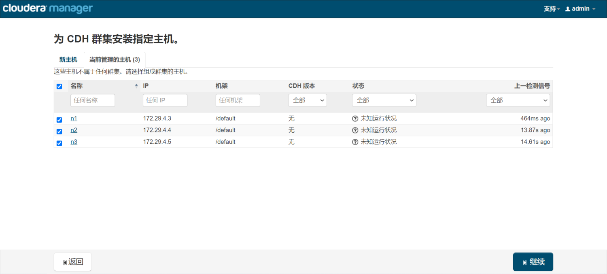The height and width of the screenshot is (274, 607).
Task: Open the CDH 版本 filter dropdown
Action: click(x=308, y=100)
